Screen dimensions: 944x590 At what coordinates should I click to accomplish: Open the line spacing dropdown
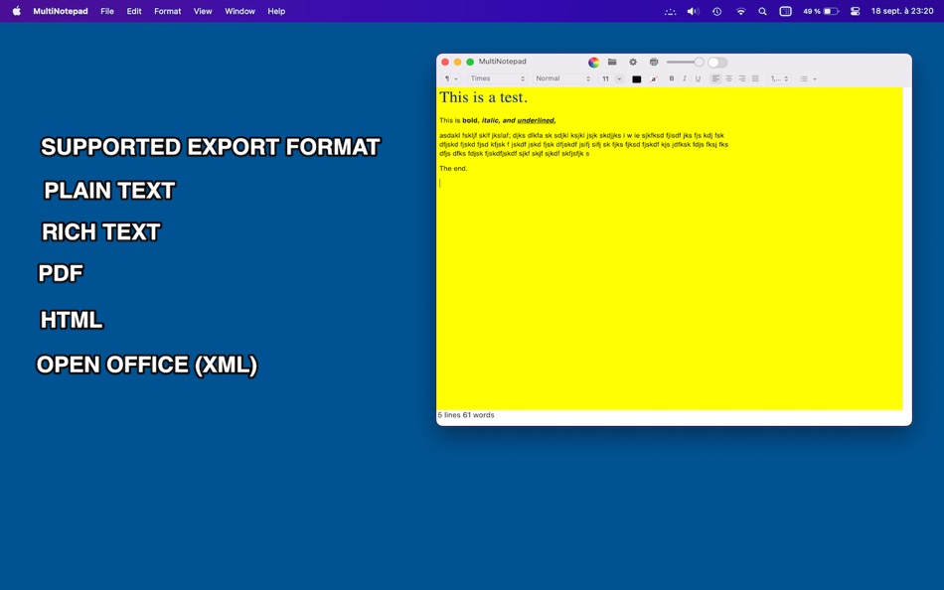pyautogui.click(x=779, y=78)
